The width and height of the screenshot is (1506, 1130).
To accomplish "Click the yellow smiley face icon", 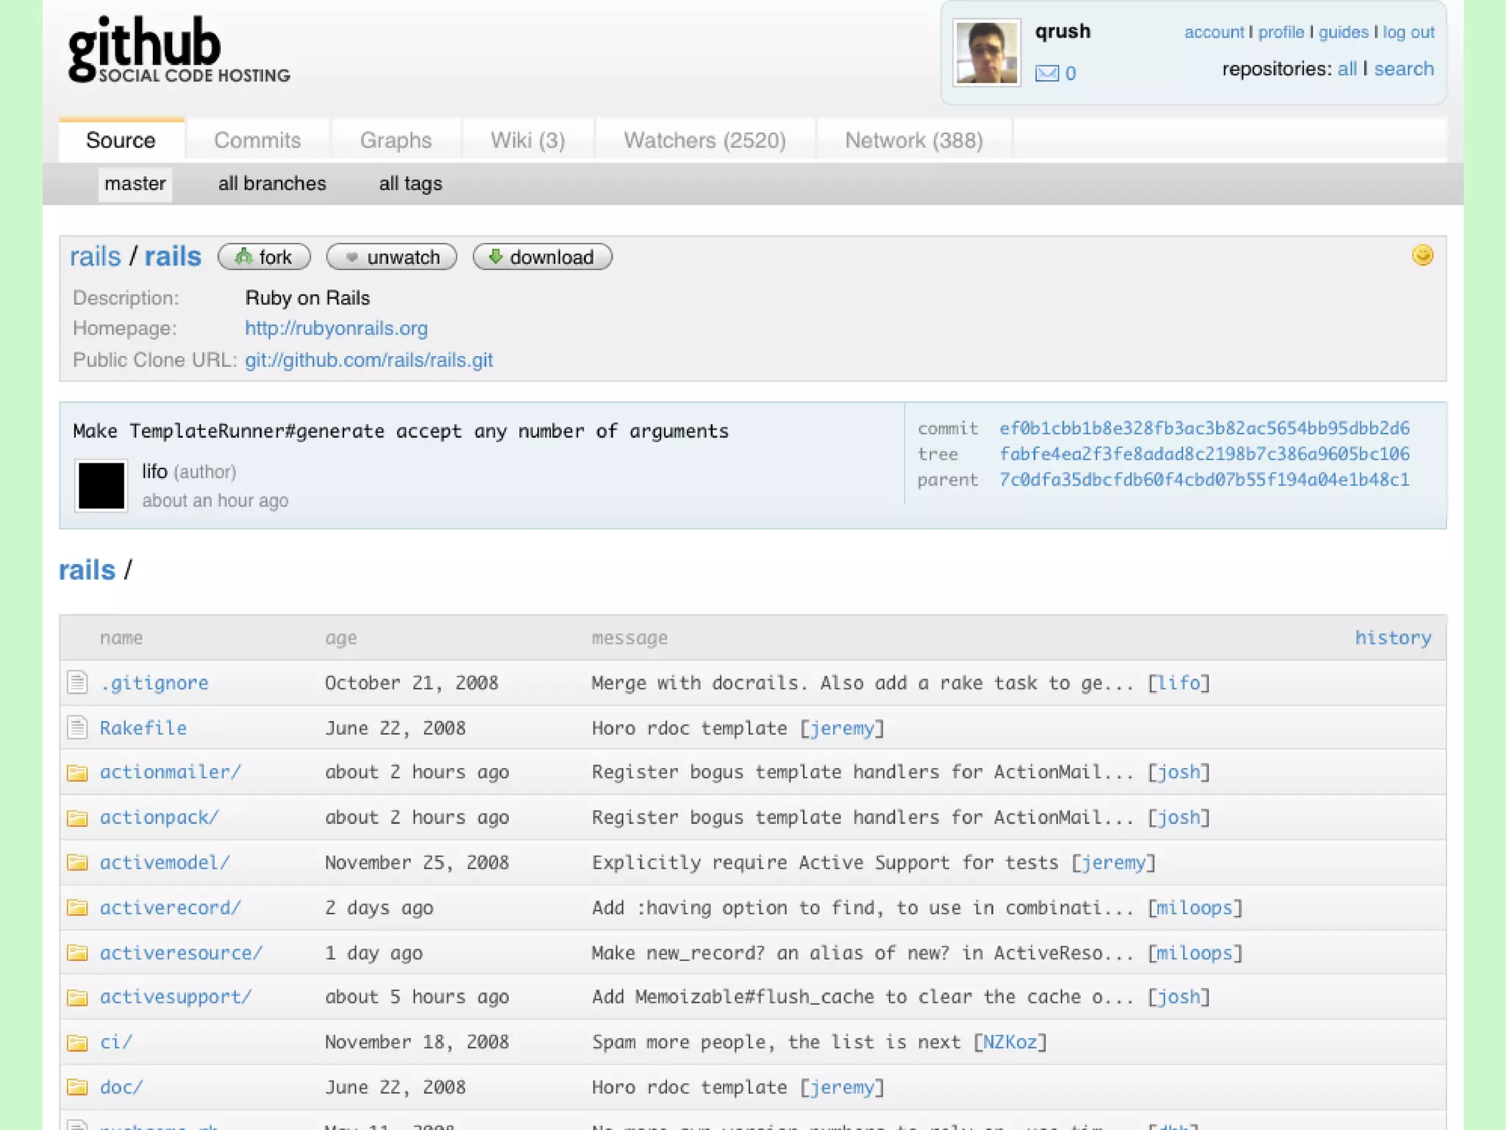I will (1422, 255).
